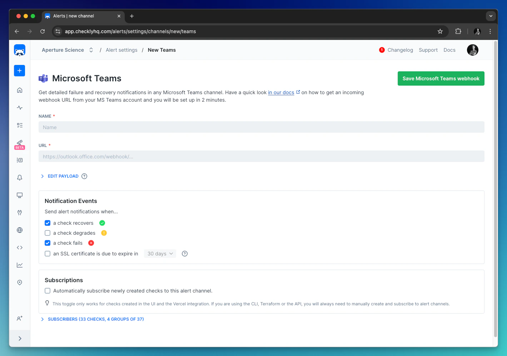The width and height of the screenshot is (507, 356).
Task: Expand the SUBSCRIBERS section
Action: click(x=96, y=319)
